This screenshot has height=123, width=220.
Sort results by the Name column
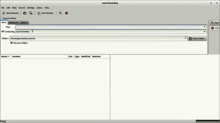[5, 56]
